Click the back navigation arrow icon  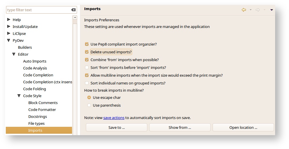coord(244,10)
